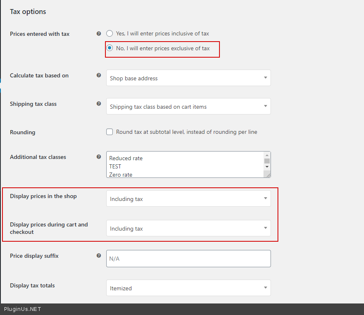Select 'No, I will enter prices exclusive of tax'
Viewport: 364px width, 315px height.
(x=110, y=48)
